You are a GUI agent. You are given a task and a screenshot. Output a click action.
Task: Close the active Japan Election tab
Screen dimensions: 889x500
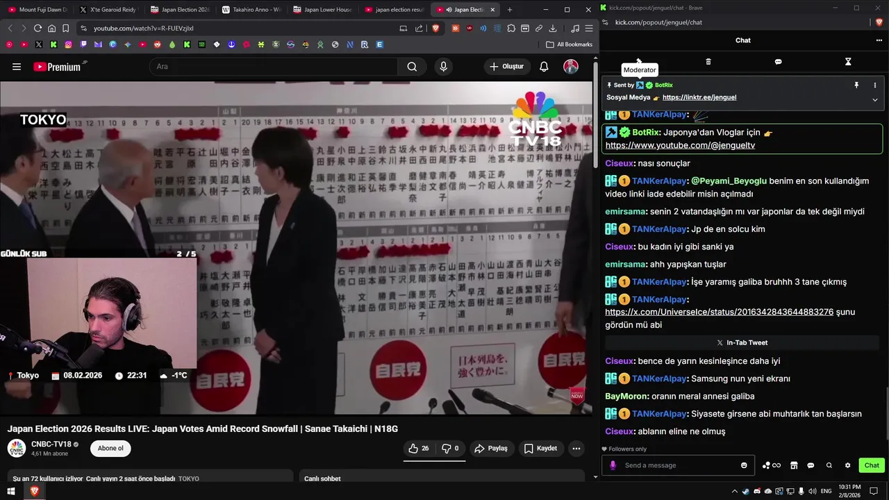[493, 10]
